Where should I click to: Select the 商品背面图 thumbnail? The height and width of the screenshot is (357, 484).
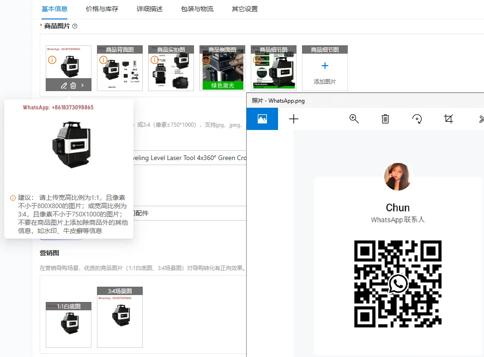click(120, 68)
